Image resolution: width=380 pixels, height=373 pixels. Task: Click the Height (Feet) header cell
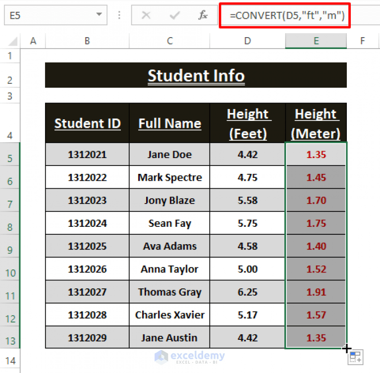[247, 123]
